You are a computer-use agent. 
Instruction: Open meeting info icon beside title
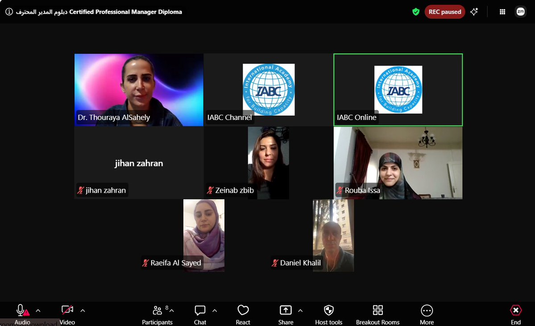pyautogui.click(x=9, y=12)
